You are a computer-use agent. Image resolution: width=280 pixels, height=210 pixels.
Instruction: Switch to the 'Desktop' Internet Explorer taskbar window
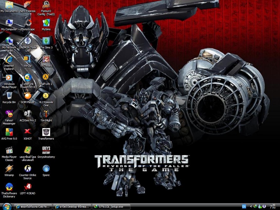(72, 206)
